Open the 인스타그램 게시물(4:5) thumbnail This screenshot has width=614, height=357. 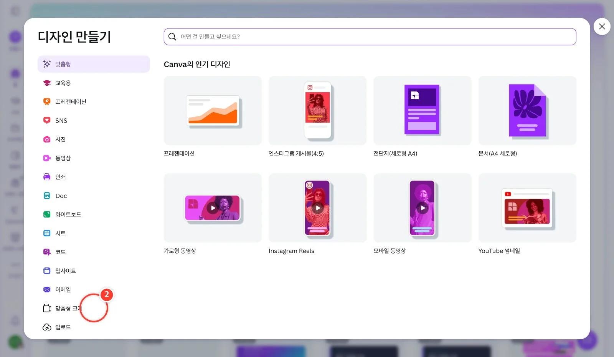tap(317, 111)
